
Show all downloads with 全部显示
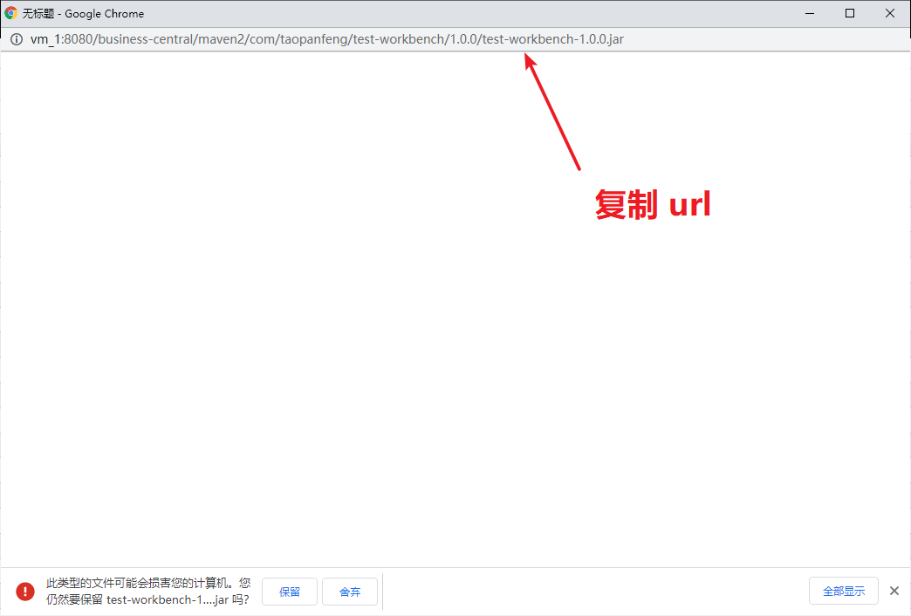point(844,591)
